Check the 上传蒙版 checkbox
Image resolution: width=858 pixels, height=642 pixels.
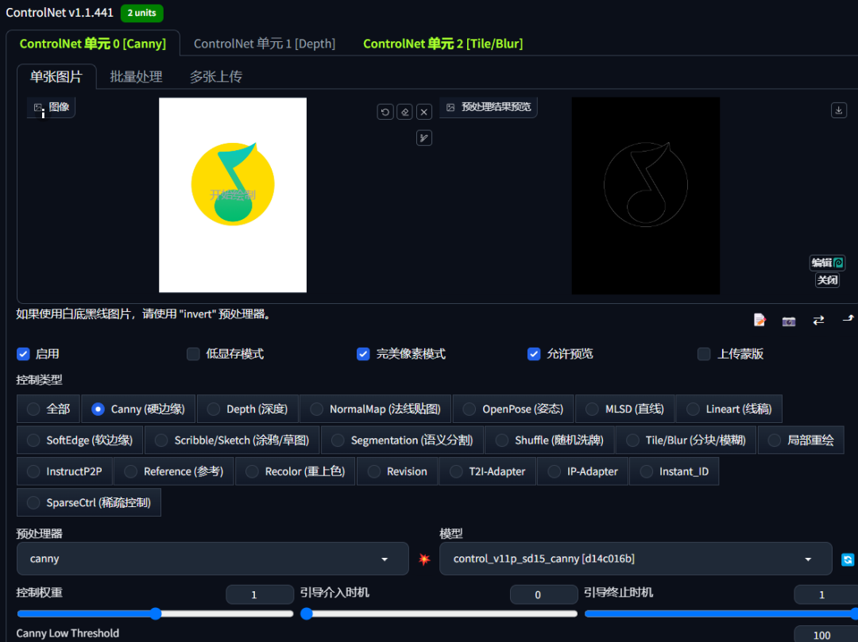[704, 354]
